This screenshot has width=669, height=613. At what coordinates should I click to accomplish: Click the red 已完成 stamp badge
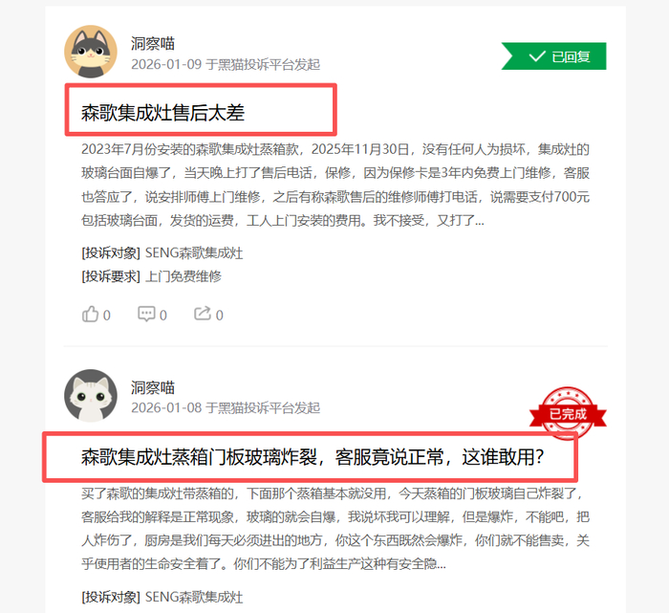(568, 414)
